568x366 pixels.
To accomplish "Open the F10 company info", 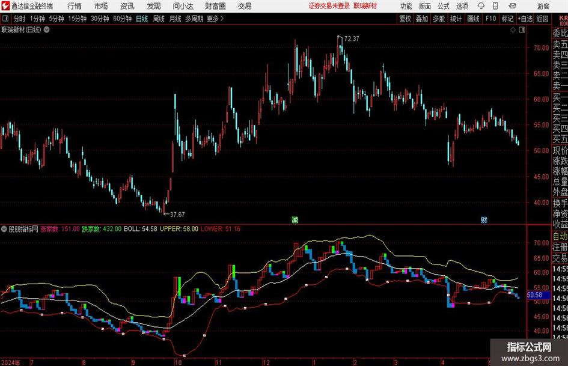I will pyautogui.click(x=491, y=19).
